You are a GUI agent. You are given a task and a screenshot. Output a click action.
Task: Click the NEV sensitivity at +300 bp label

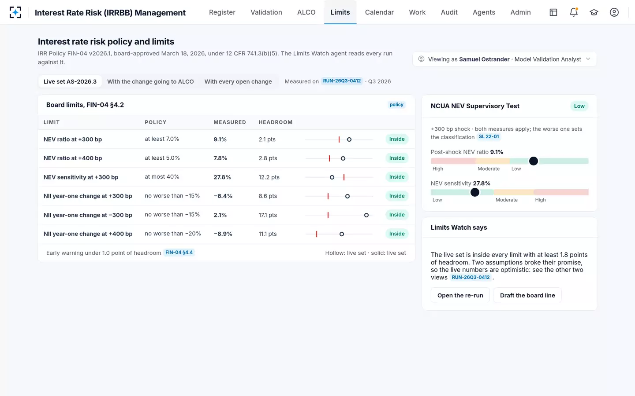(x=81, y=177)
